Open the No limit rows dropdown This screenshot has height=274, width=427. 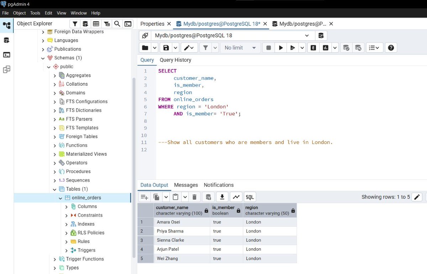pyautogui.click(x=240, y=48)
